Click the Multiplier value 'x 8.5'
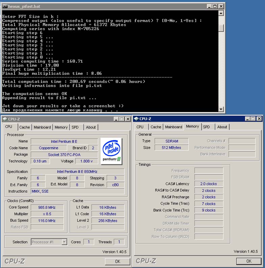The width and height of the screenshot is (265, 268). click(47, 214)
